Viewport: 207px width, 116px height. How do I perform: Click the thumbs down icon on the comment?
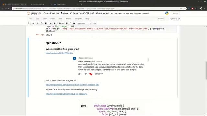86,74
